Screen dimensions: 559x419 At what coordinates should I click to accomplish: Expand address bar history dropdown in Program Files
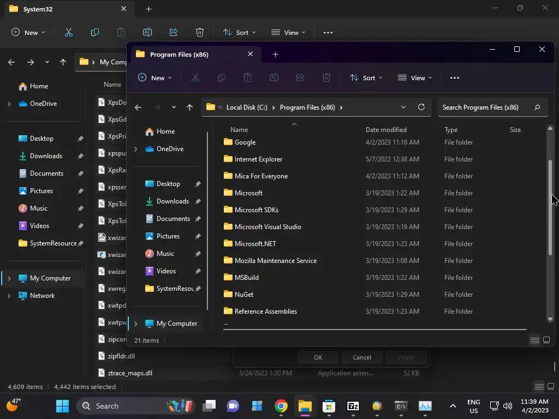[403, 107]
